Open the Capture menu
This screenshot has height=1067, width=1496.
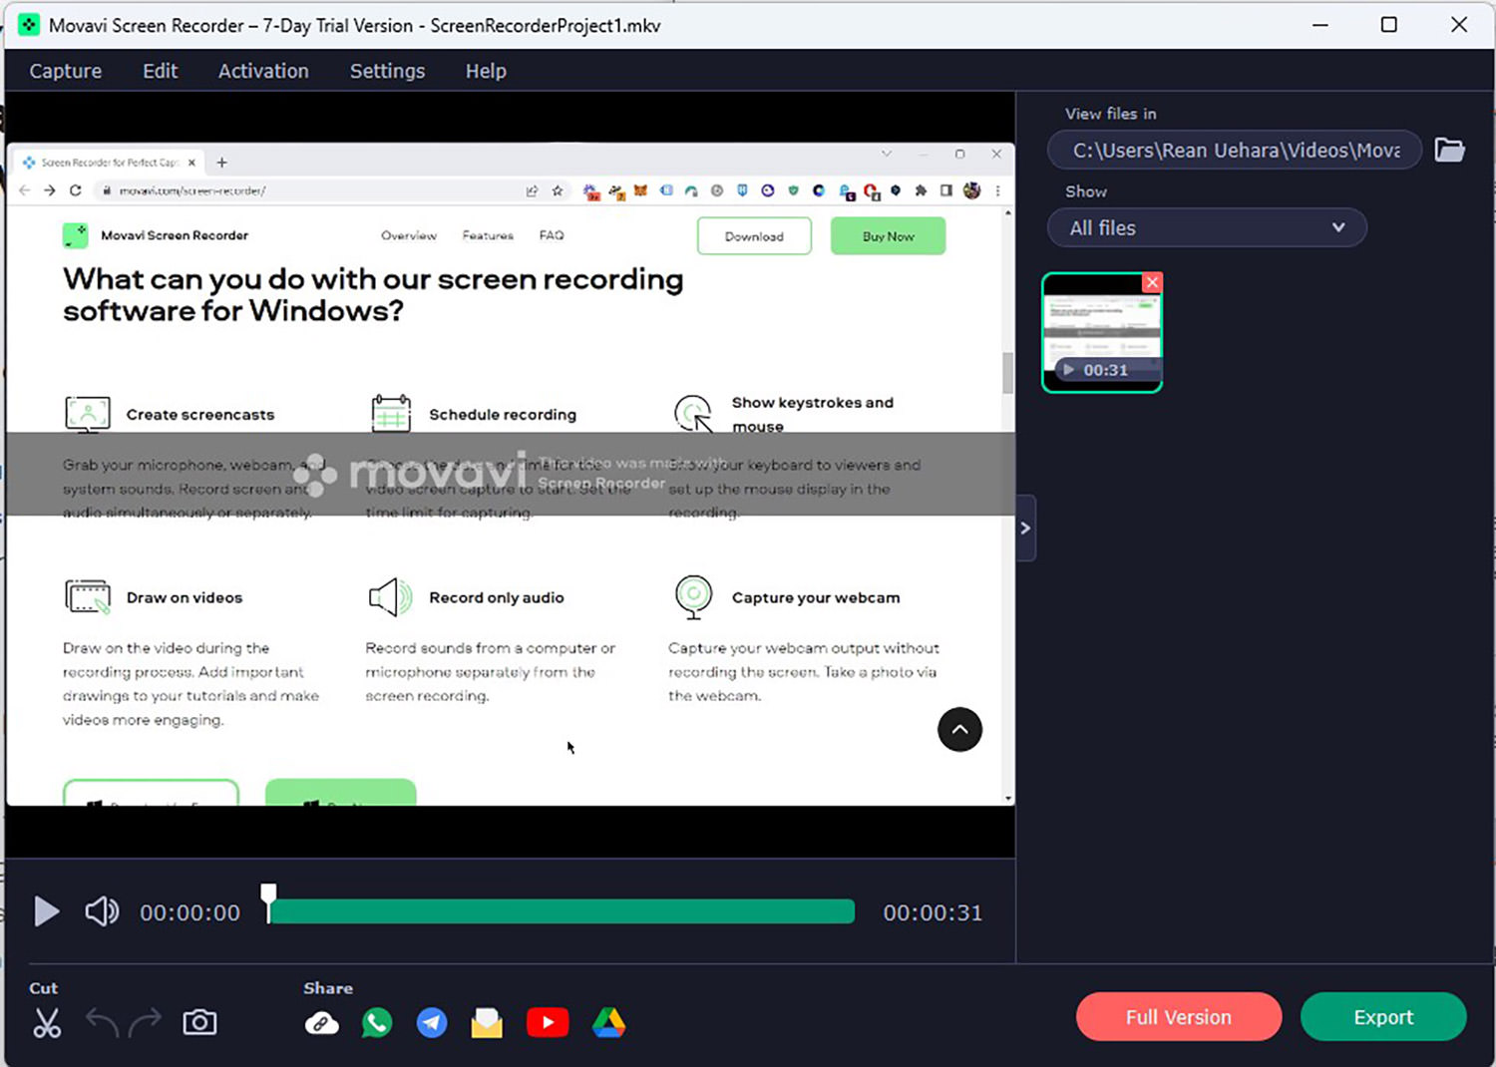(65, 71)
